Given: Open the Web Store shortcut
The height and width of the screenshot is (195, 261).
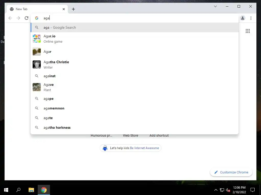Looking at the screenshot, I should pyautogui.click(x=130, y=136).
